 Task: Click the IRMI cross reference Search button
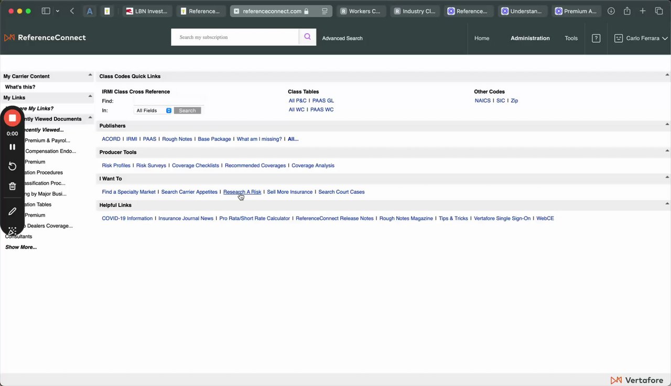[x=187, y=111]
